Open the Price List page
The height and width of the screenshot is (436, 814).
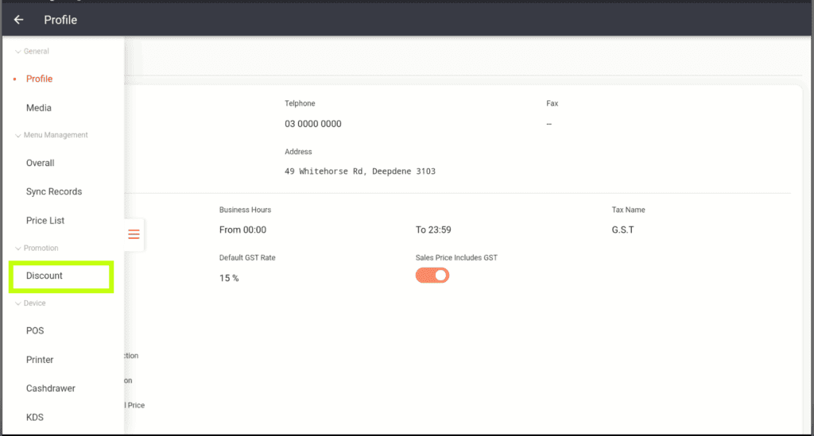pyautogui.click(x=45, y=221)
